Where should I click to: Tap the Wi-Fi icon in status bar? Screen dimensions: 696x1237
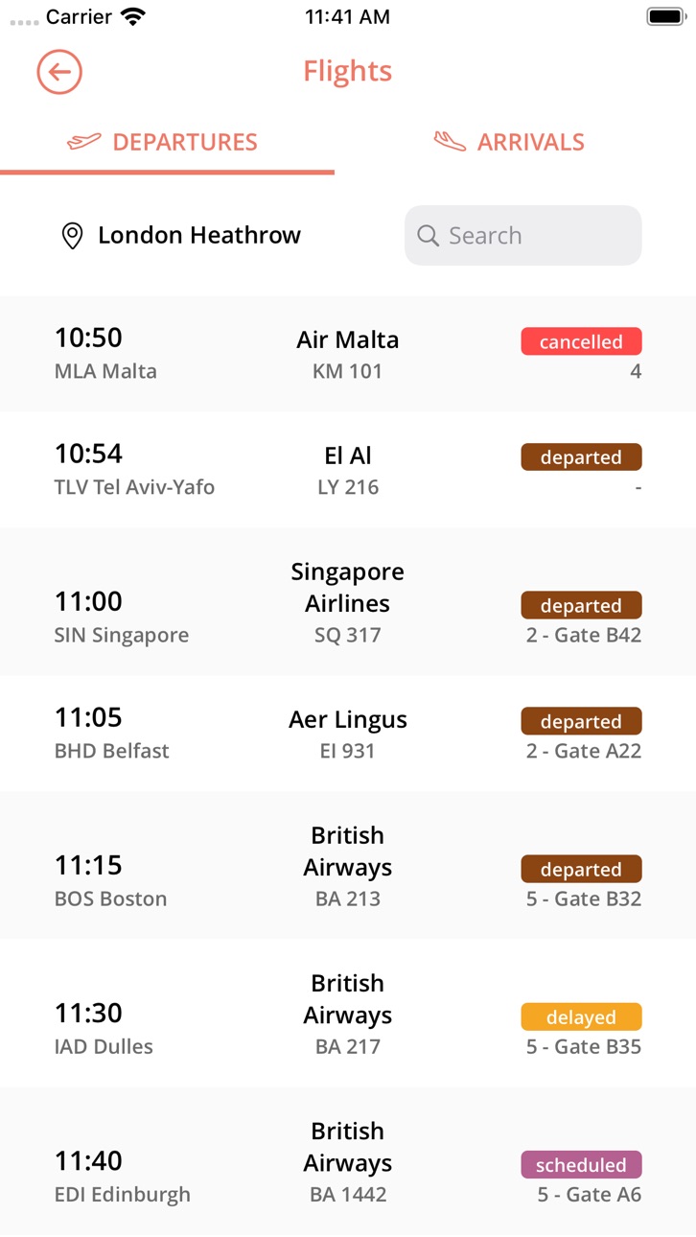tap(134, 16)
